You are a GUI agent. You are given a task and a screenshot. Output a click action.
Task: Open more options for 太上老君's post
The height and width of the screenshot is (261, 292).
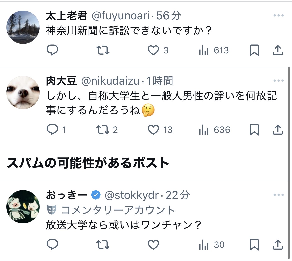[278, 16]
